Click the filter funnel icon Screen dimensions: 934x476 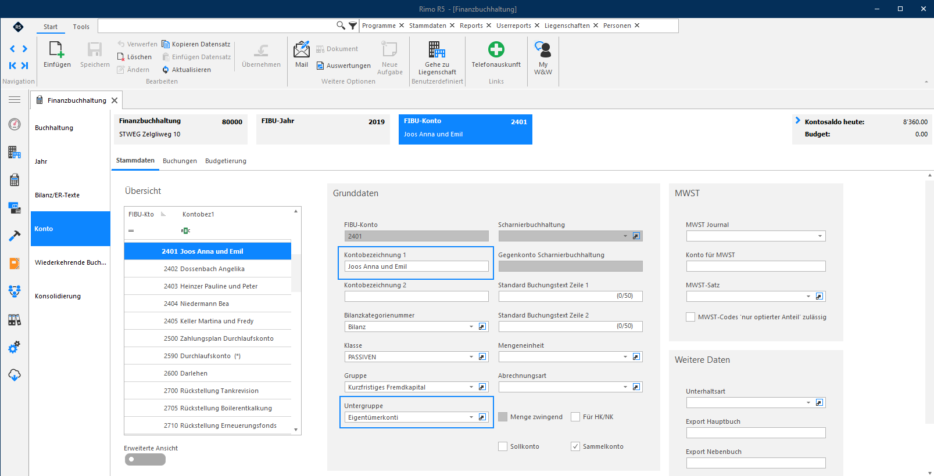coord(353,26)
